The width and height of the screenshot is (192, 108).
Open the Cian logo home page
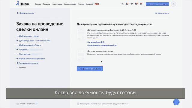(22, 4)
